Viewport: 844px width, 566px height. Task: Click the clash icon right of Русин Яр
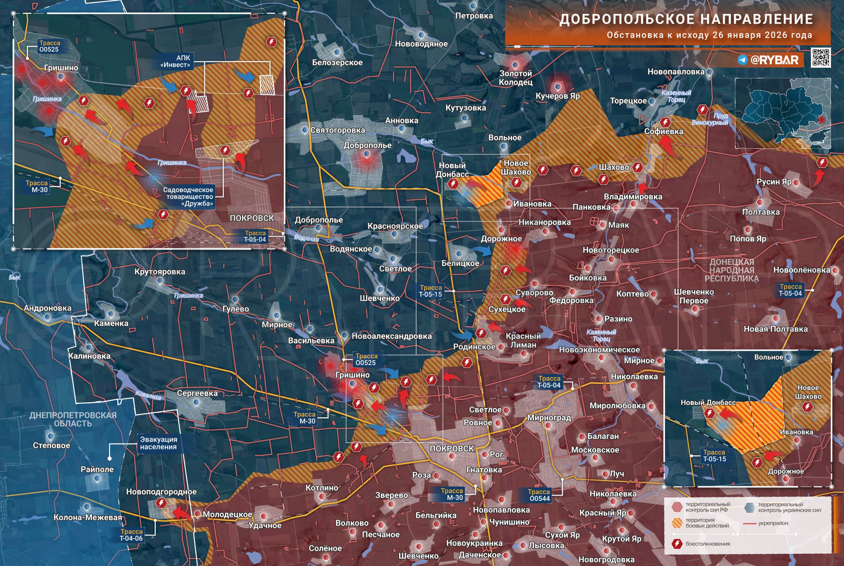coord(822,162)
